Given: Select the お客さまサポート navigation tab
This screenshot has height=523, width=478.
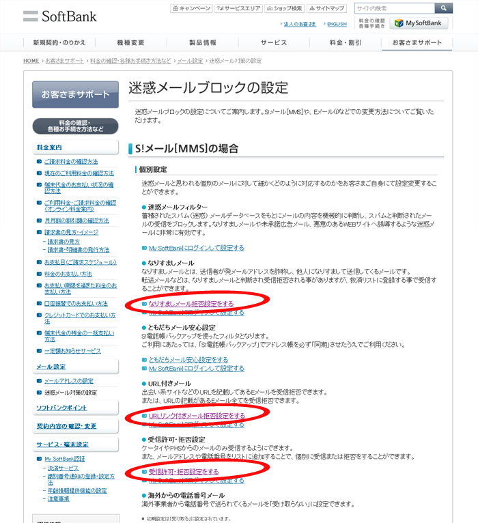Looking at the screenshot, I should coord(417,43).
